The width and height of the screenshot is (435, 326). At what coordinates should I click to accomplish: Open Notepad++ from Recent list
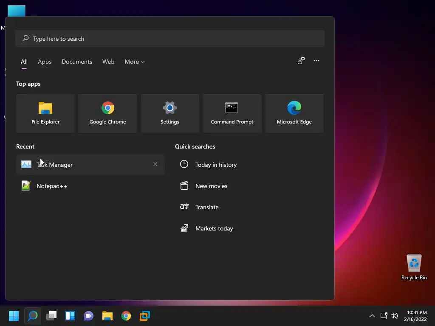point(90,186)
